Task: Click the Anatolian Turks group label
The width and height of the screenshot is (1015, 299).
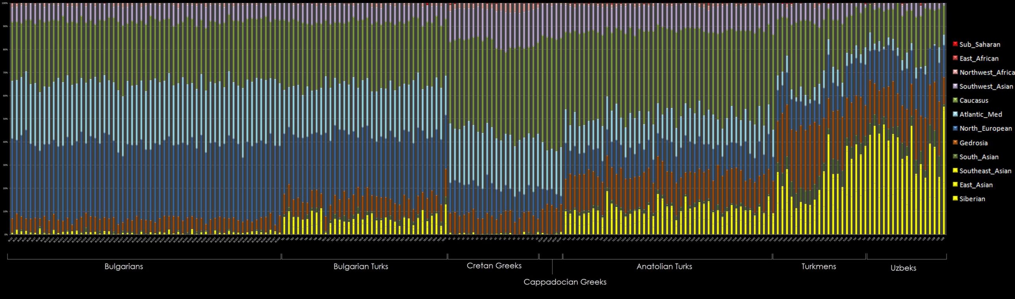Action: pos(664,267)
